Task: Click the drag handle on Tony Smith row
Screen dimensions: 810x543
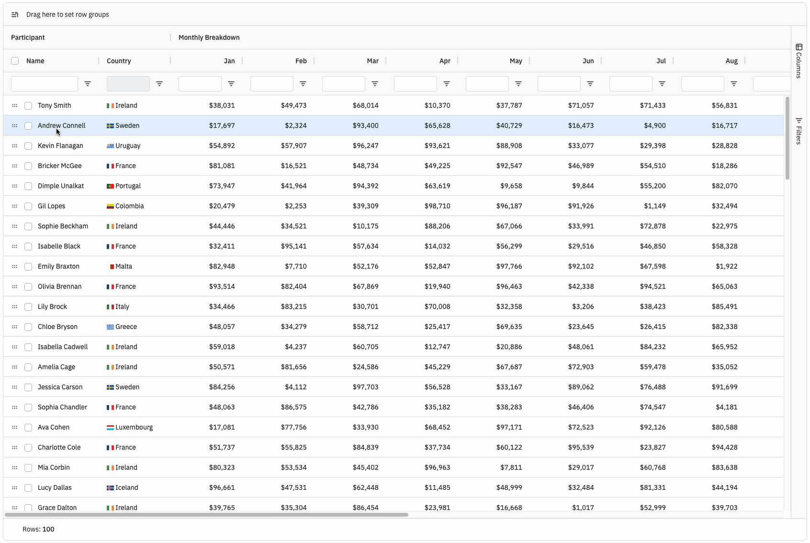Action: [x=15, y=106]
